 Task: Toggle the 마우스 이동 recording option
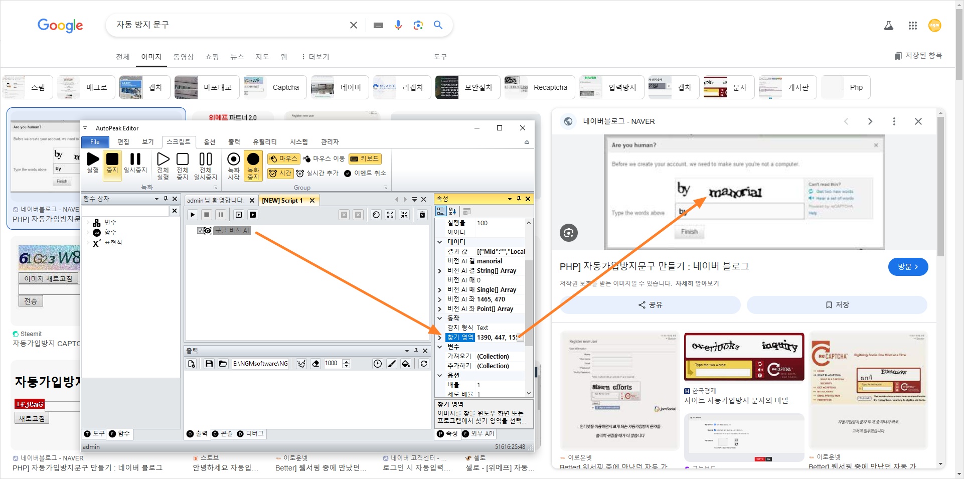pos(324,158)
